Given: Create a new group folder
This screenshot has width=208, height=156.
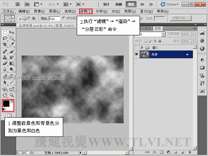Looking at the screenshot, I should pyautogui.click(x=175, y=152).
